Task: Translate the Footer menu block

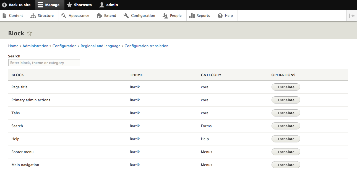Action: tap(286, 152)
